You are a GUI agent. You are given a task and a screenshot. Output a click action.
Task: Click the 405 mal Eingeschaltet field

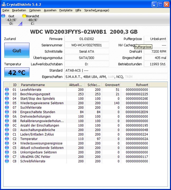point(156,58)
